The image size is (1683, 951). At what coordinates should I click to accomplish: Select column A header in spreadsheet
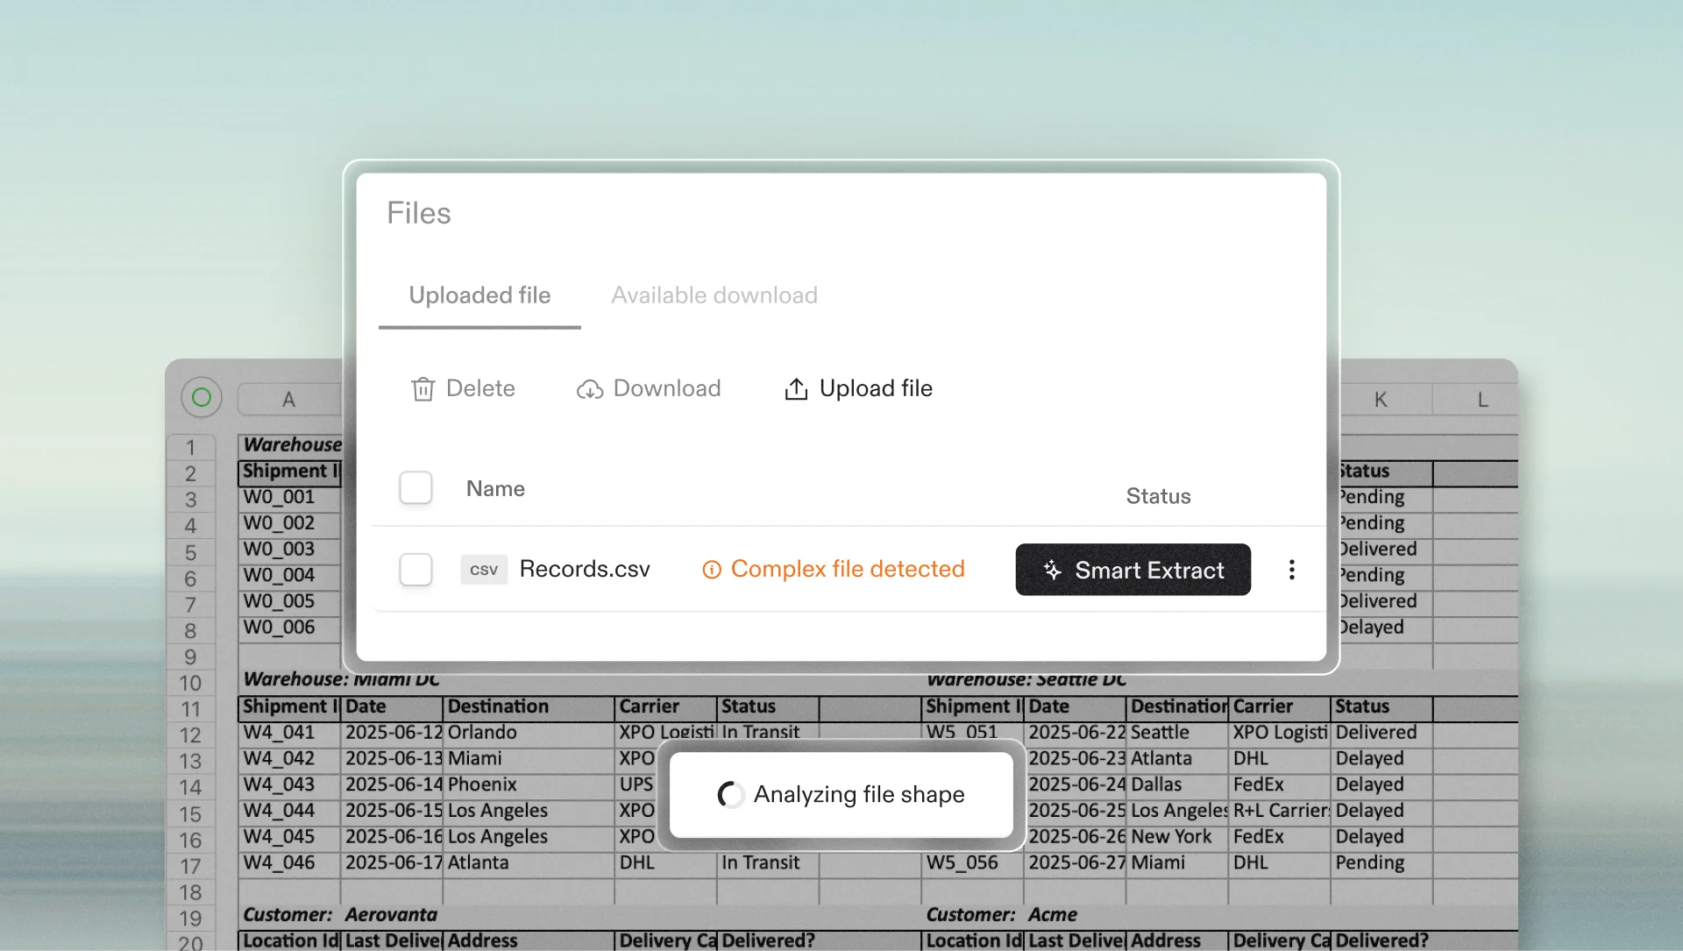pyautogui.click(x=288, y=400)
